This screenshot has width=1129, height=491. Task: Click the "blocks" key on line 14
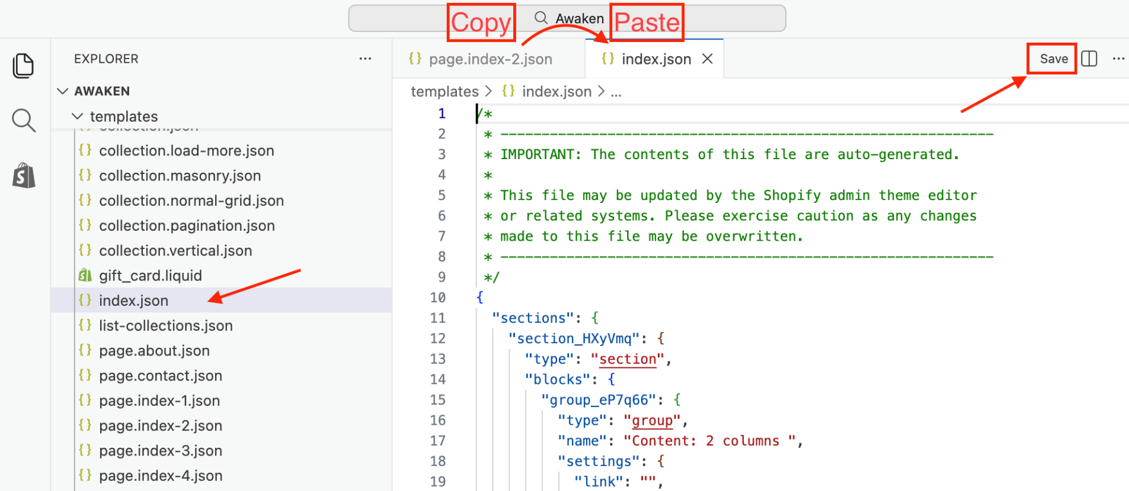tap(558, 379)
